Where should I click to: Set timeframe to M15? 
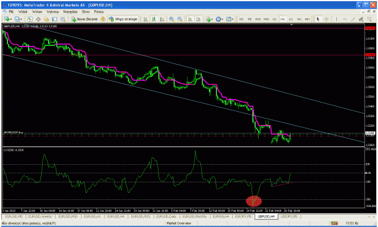[258, 19]
